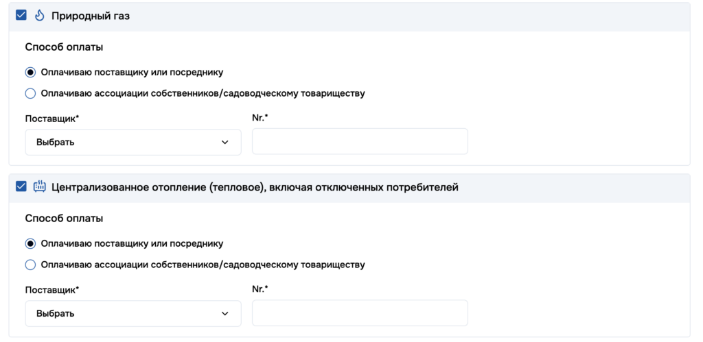Screen dimensions: 703x342
Task: Choose Оплачиваю ассоциации собственников radio for Природный газ
Action: (30, 93)
